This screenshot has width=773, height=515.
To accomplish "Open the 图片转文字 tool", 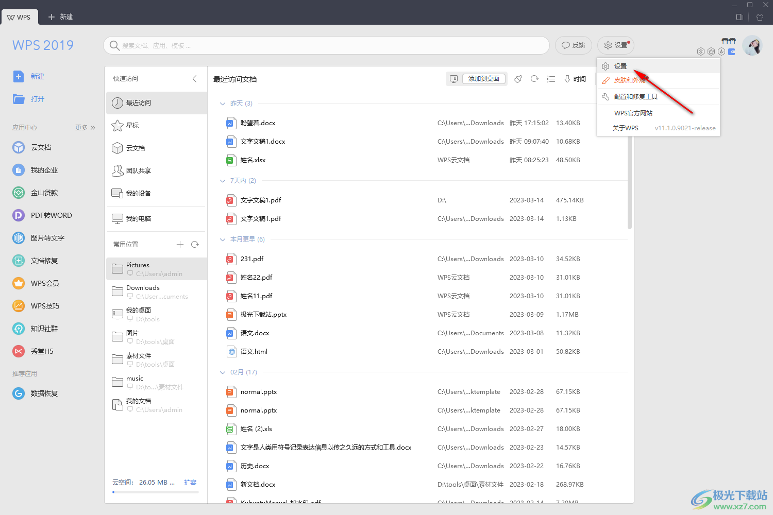I will click(x=39, y=238).
